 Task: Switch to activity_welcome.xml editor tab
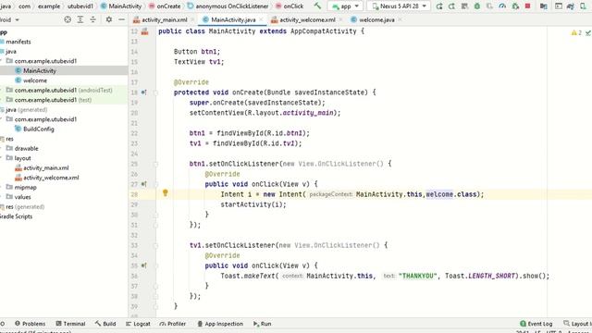pos(307,19)
